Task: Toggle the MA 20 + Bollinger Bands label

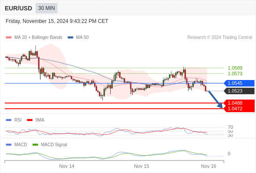Action: click(x=38, y=38)
